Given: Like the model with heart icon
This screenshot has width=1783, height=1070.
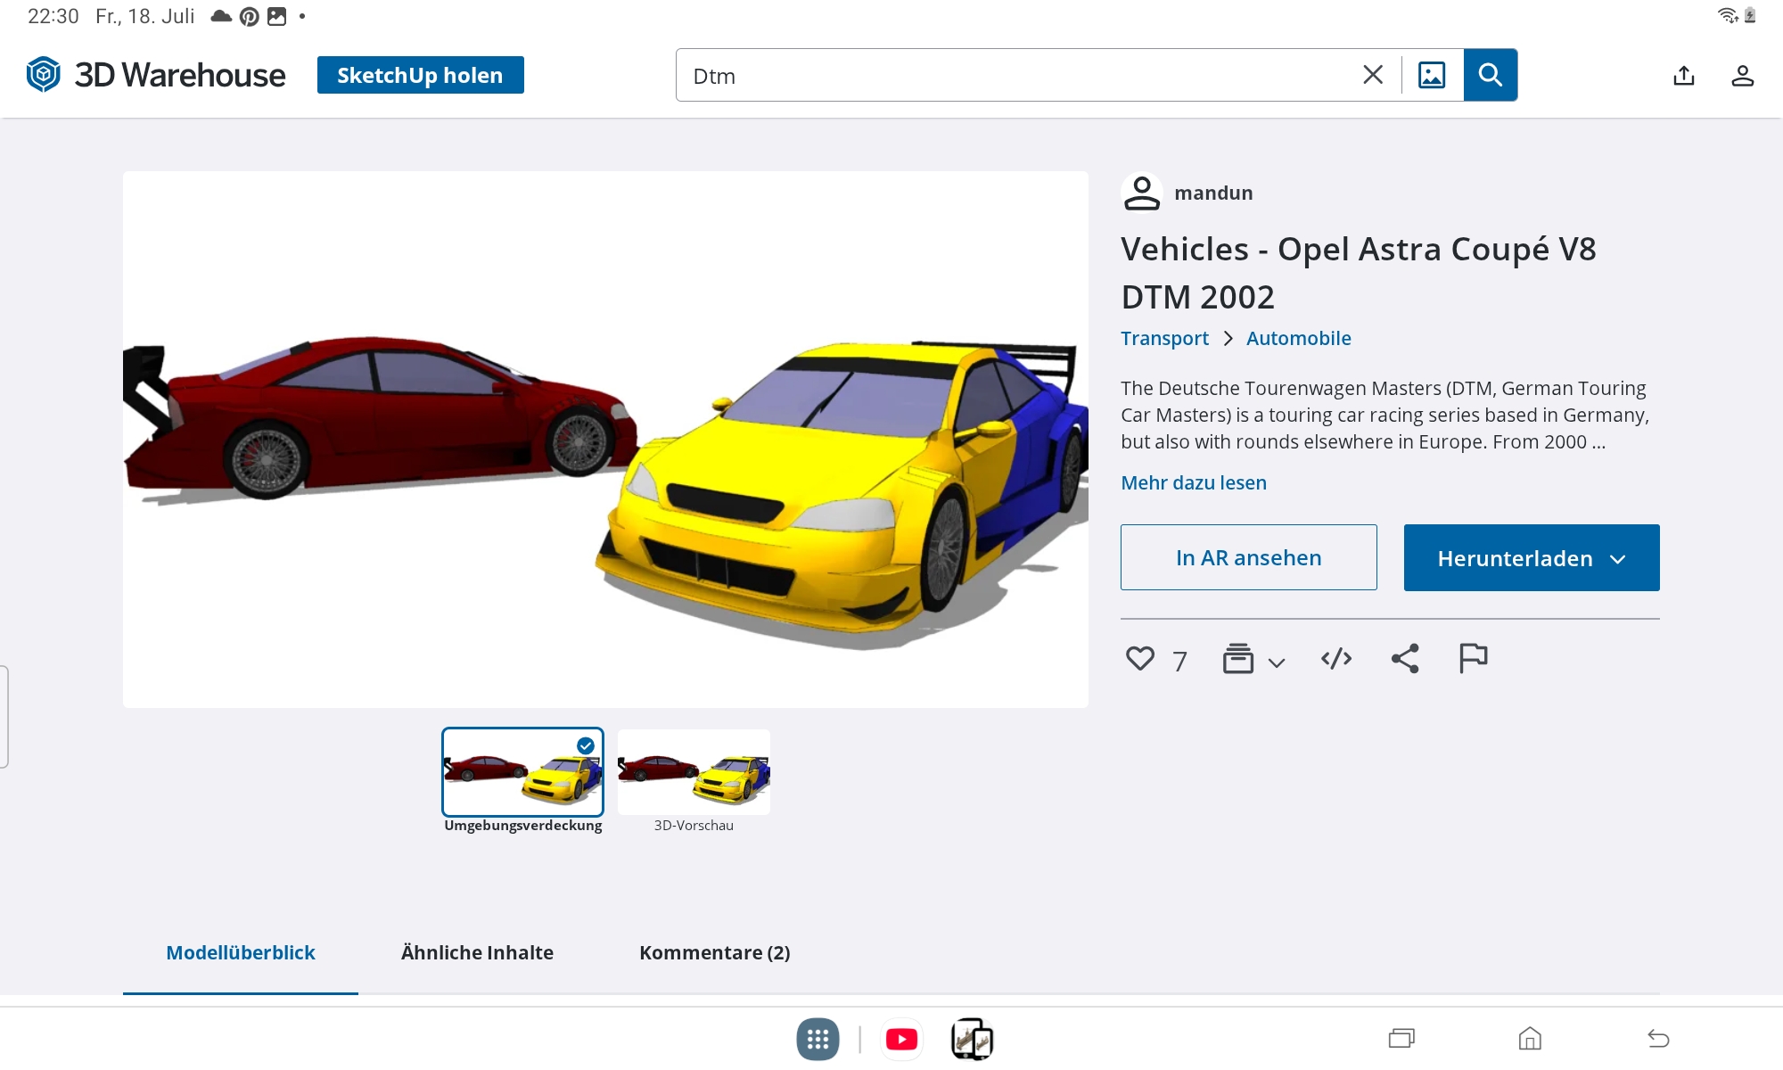Looking at the screenshot, I should (x=1139, y=659).
